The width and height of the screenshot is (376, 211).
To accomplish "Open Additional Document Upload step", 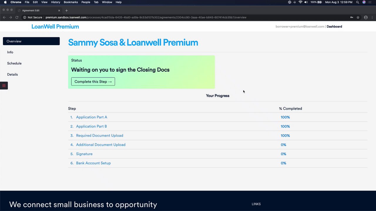I will click(x=101, y=145).
